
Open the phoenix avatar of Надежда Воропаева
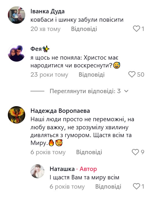(x=17, y=115)
